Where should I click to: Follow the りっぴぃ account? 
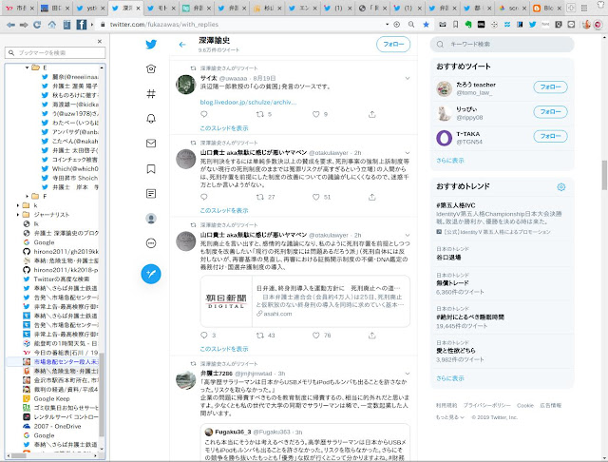pyautogui.click(x=550, y=112)
